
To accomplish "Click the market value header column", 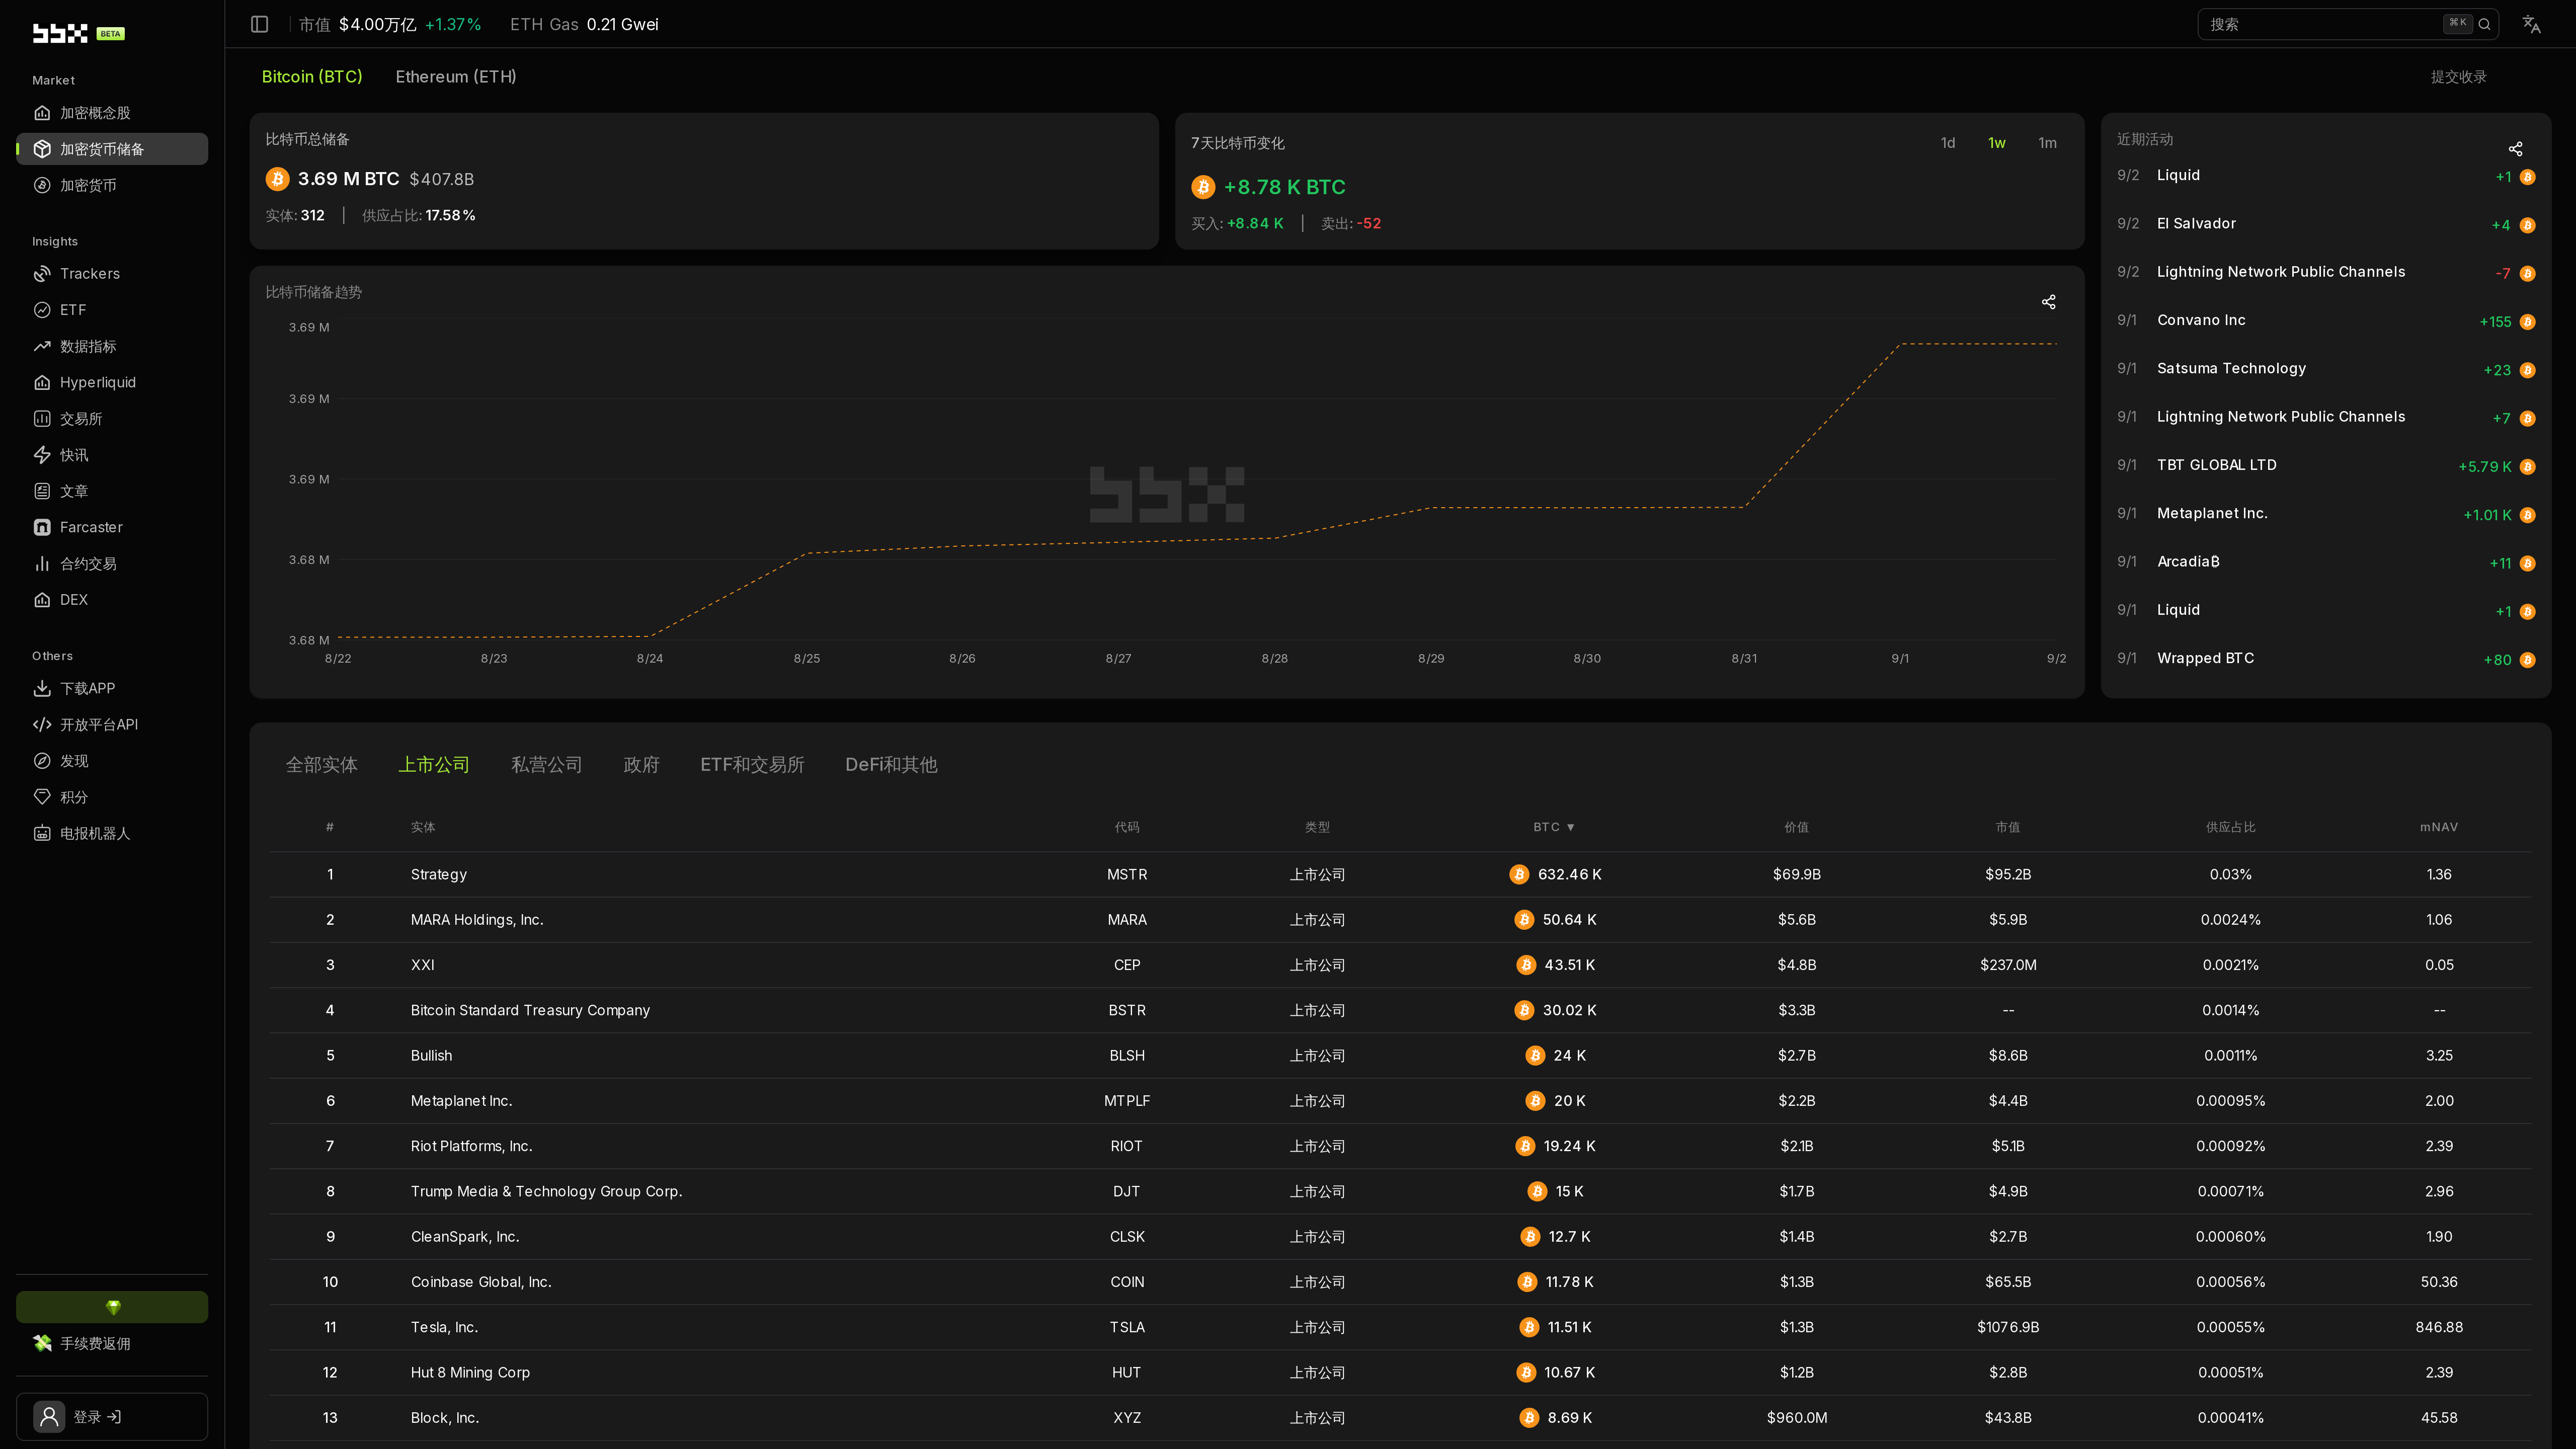I will (x=2007, y=827).
